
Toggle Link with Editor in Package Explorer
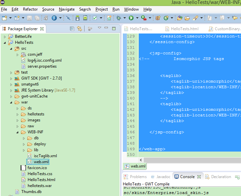[x=80, y=29]
